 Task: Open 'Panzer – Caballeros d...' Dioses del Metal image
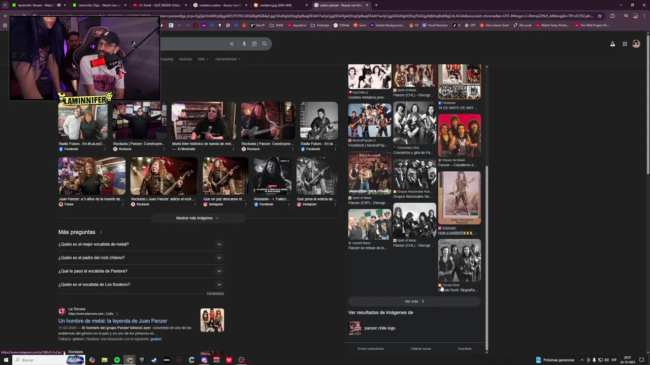[x=460, y=135]
